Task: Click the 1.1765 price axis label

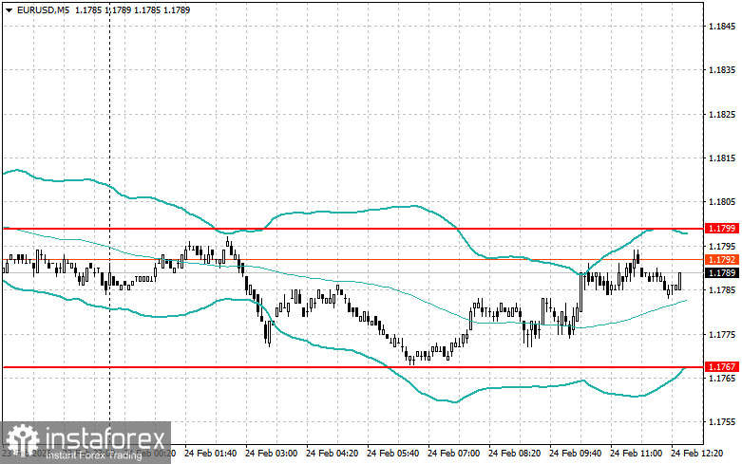Action: [722, 379]
